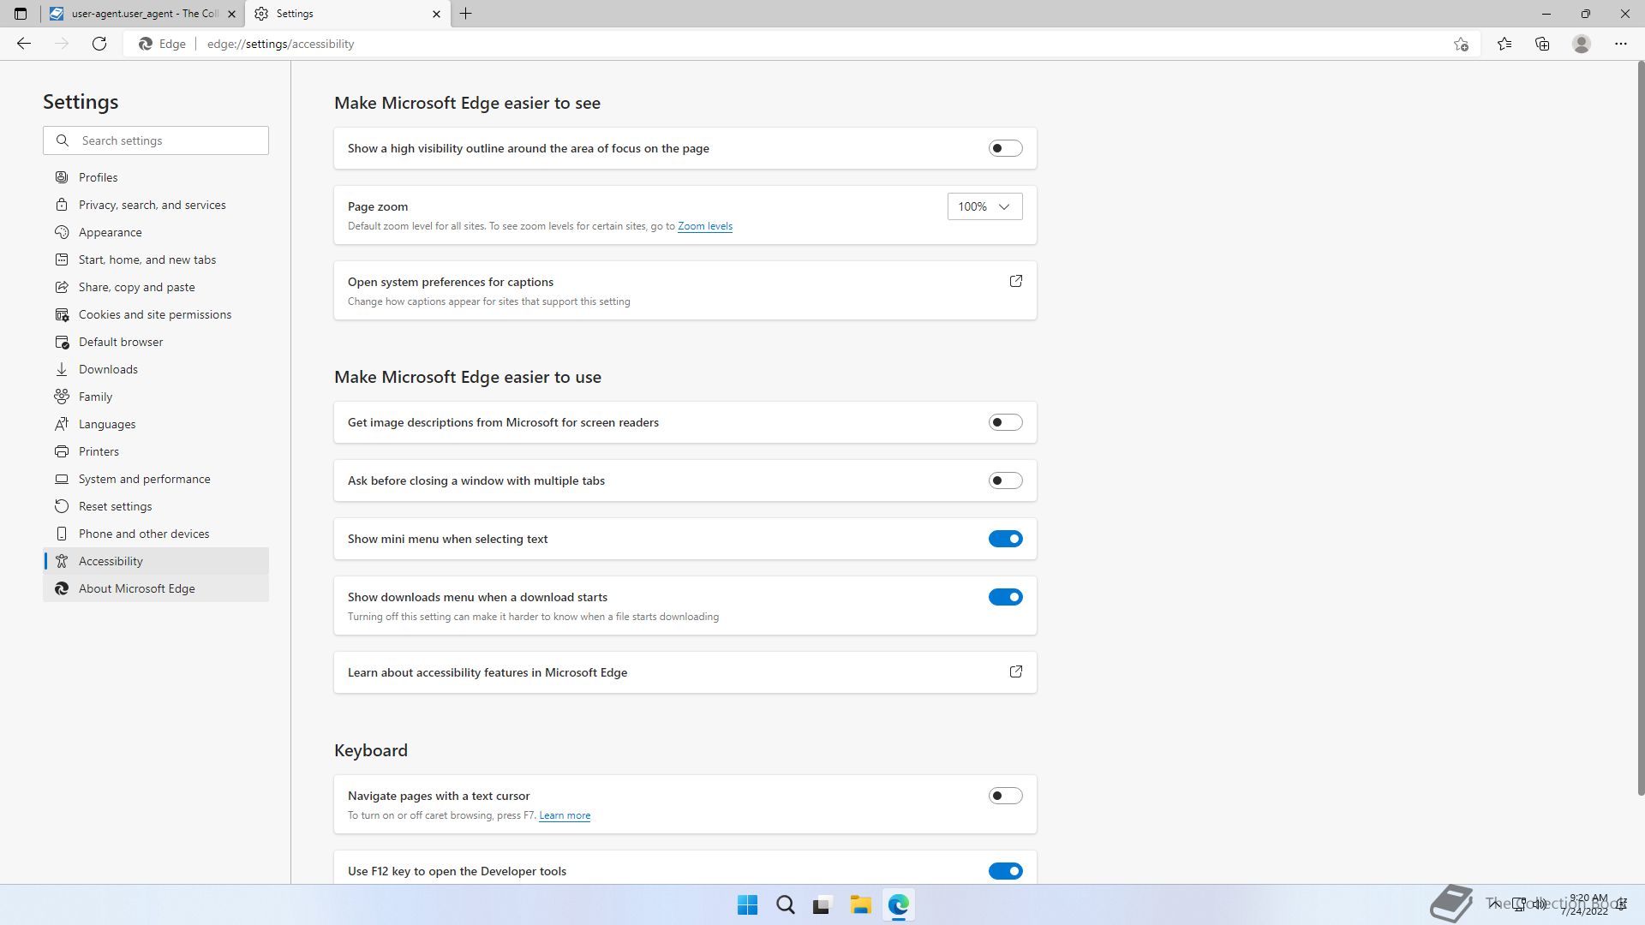Image resolution: width=1645 pixels, height=925 pixels.
Task: Open File Explorer from taskbar
Action: [x=860, y=904]
